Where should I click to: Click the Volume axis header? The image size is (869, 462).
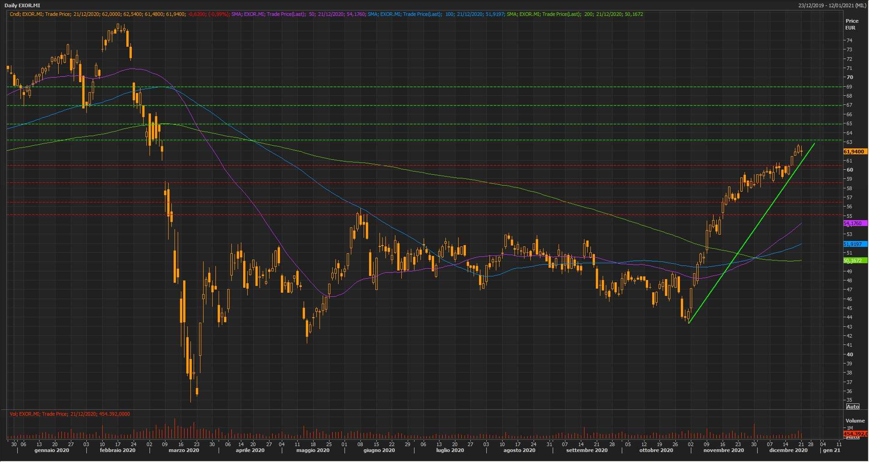(855, 421)
